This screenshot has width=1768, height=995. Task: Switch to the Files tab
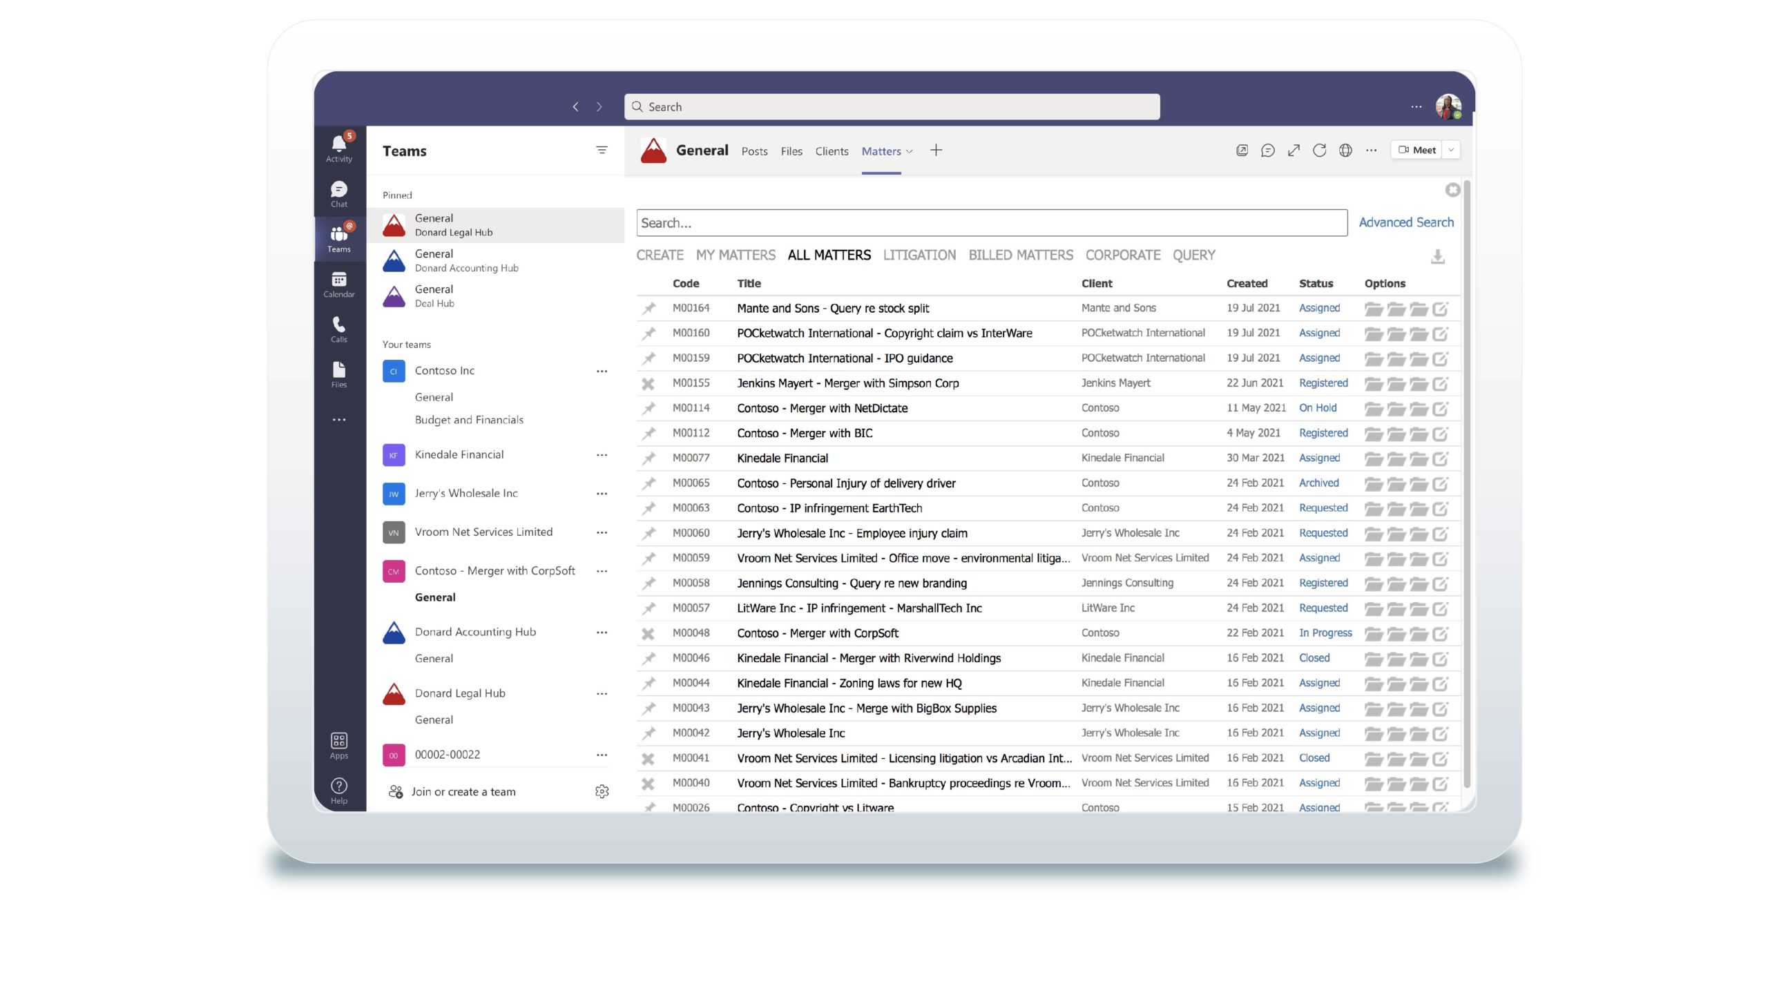[791, 151]
